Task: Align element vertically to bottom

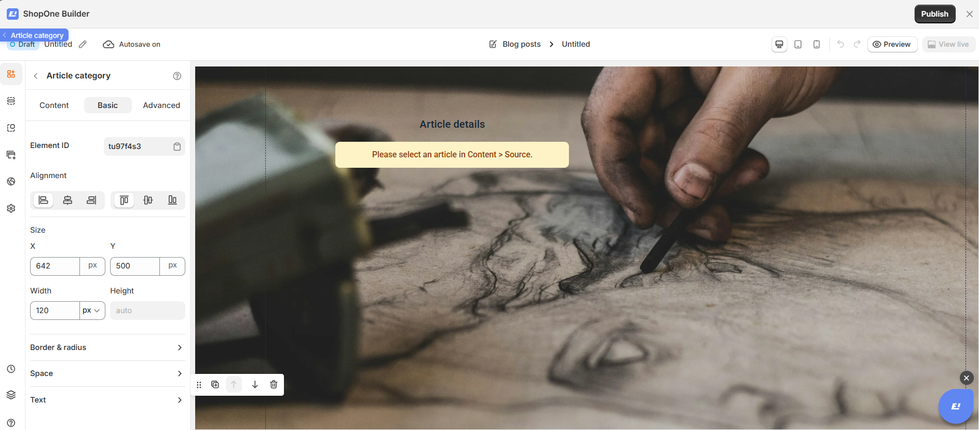Action: [172, 200]
